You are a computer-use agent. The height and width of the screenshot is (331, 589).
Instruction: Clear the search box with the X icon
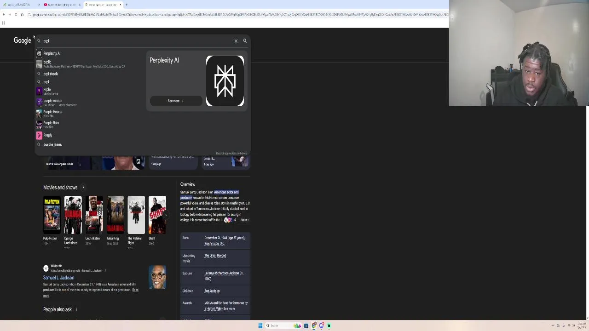(236, 41)
